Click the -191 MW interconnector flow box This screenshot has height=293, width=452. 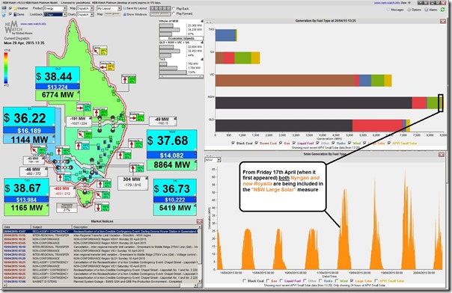79,121
